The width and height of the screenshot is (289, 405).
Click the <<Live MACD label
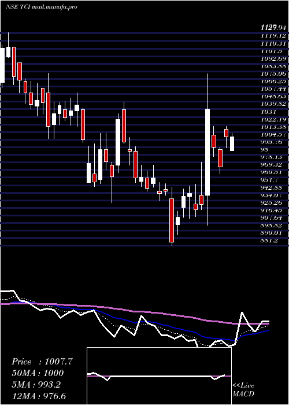pyautogui.click(x=243, y=390)
